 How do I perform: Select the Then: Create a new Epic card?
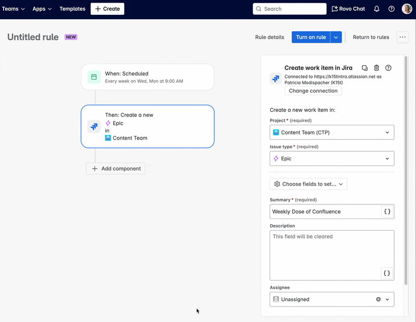[148, 126]
